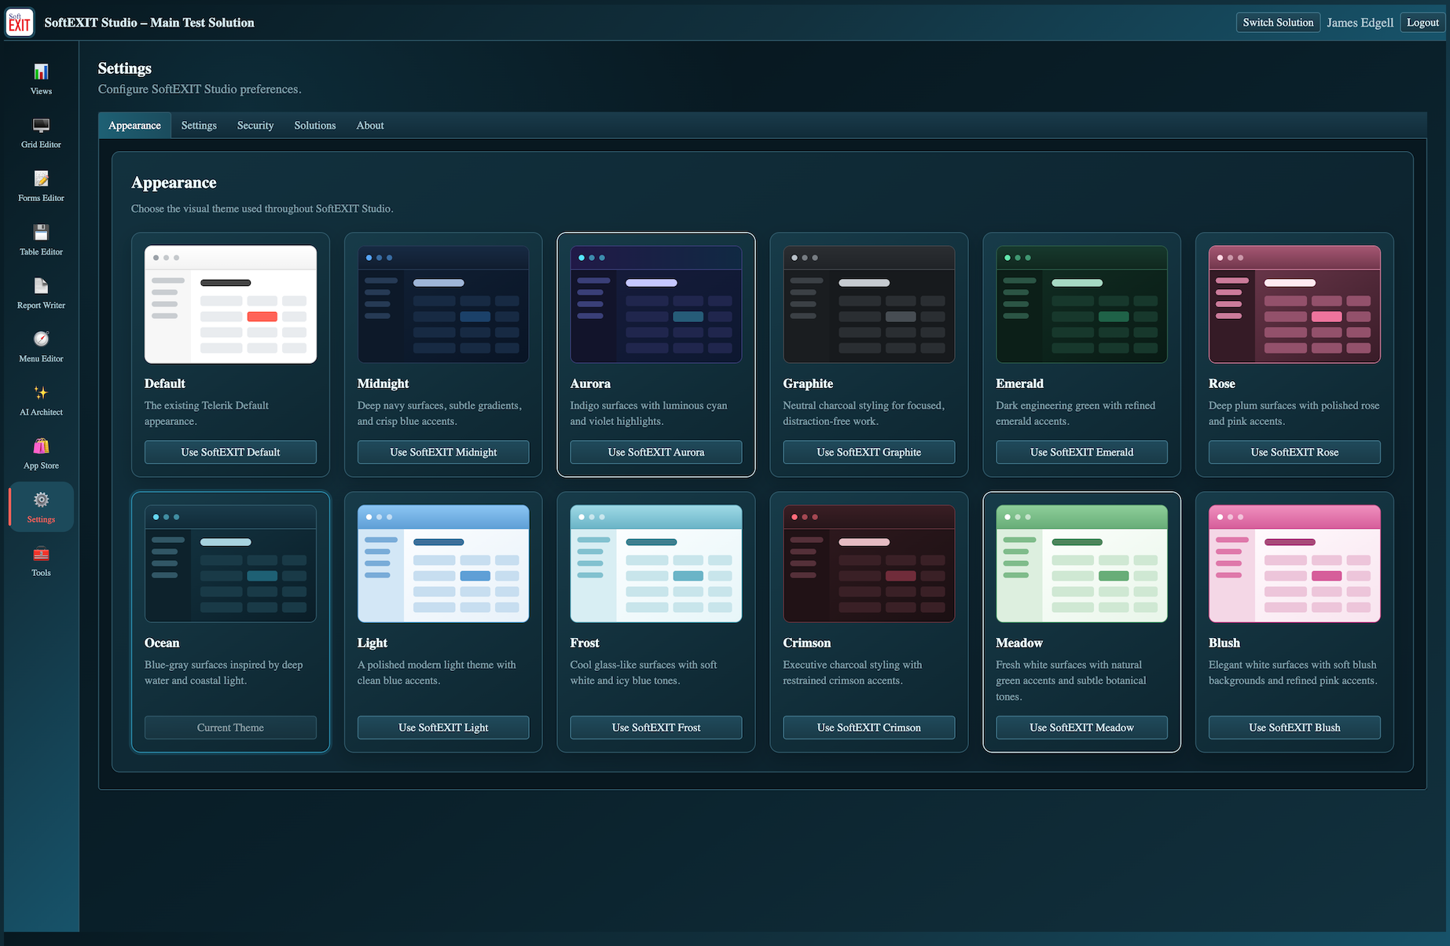
Task: Select the Crimson theme preview thumbnail
Action: 869,564
